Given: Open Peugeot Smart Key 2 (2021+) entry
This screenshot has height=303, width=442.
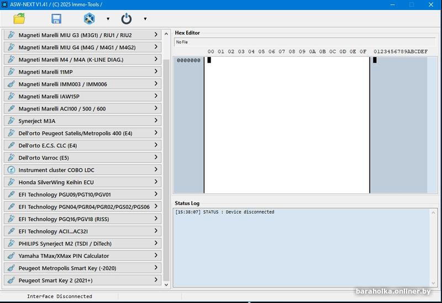Looking at the screenshot, I should coord(82,280).
